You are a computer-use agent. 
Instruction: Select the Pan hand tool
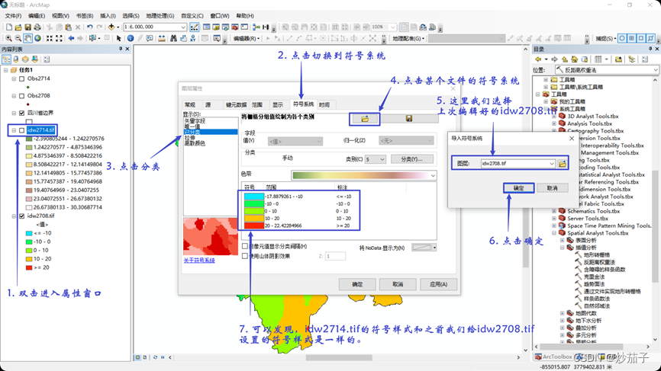click(27, 38)
